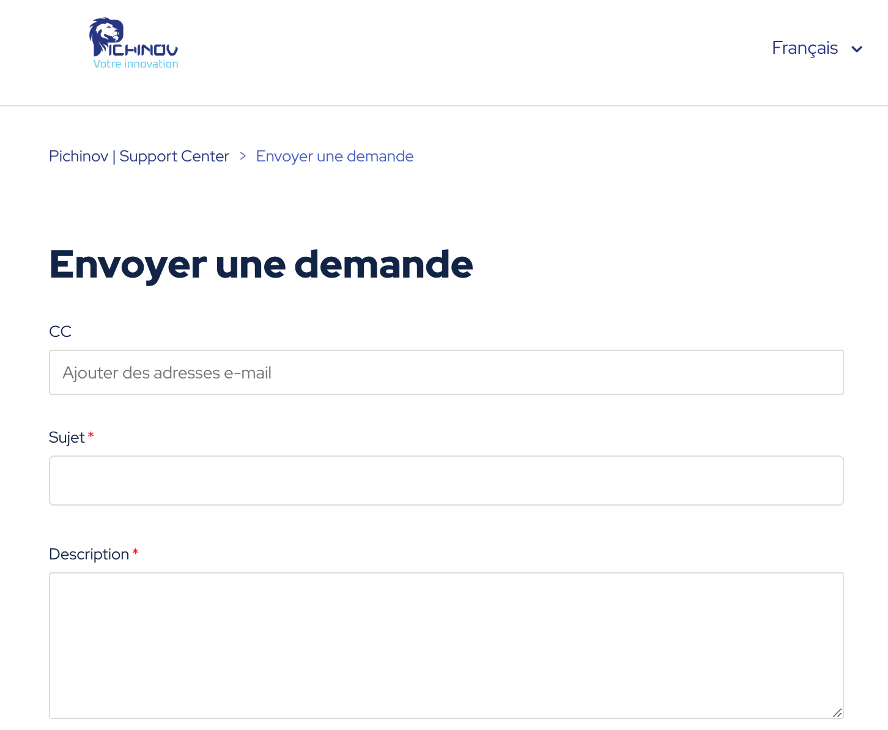Click the Sujet field label

pos(67,438)
